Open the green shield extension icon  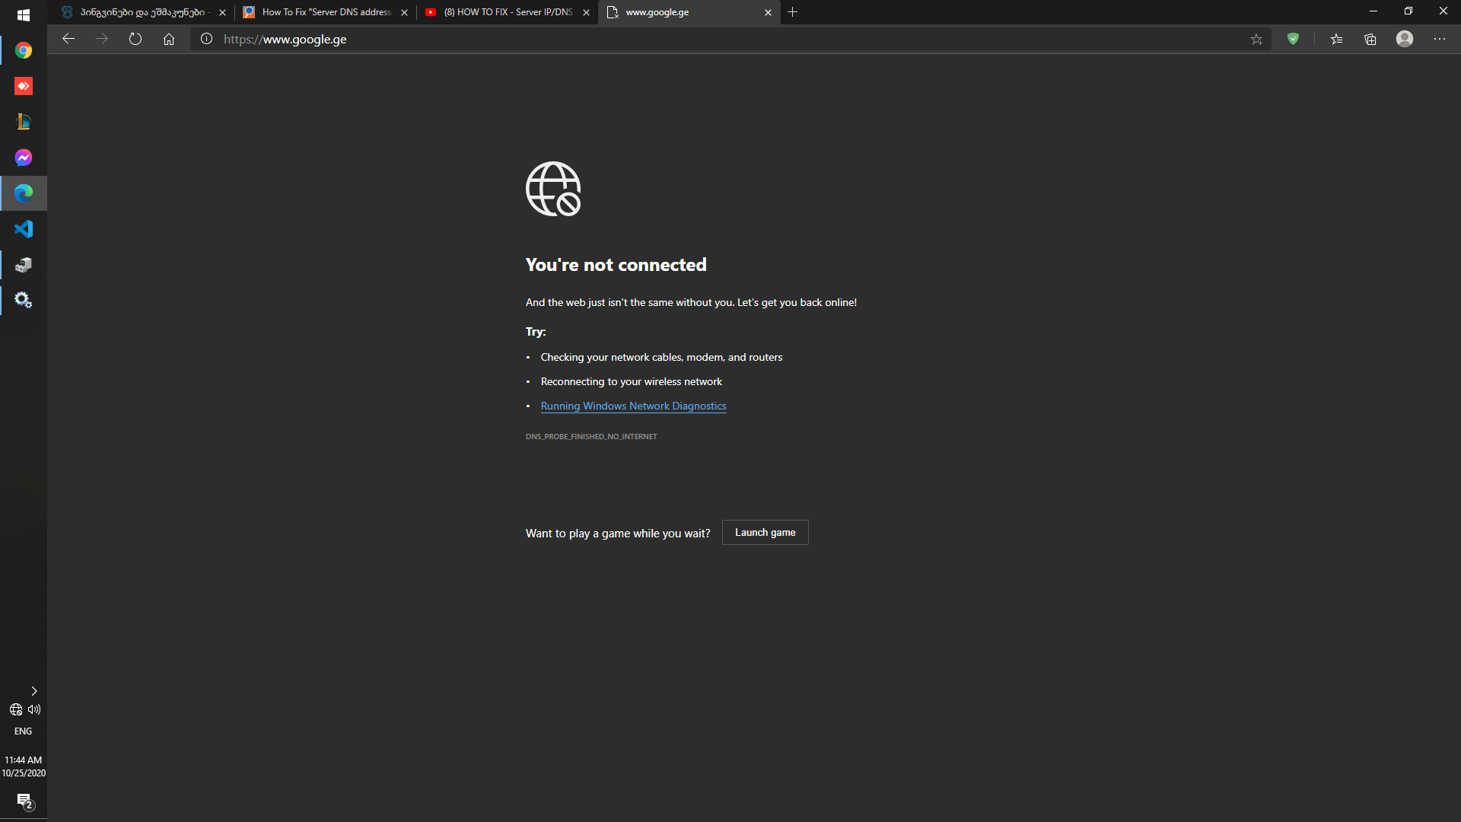coord(1293,39)
